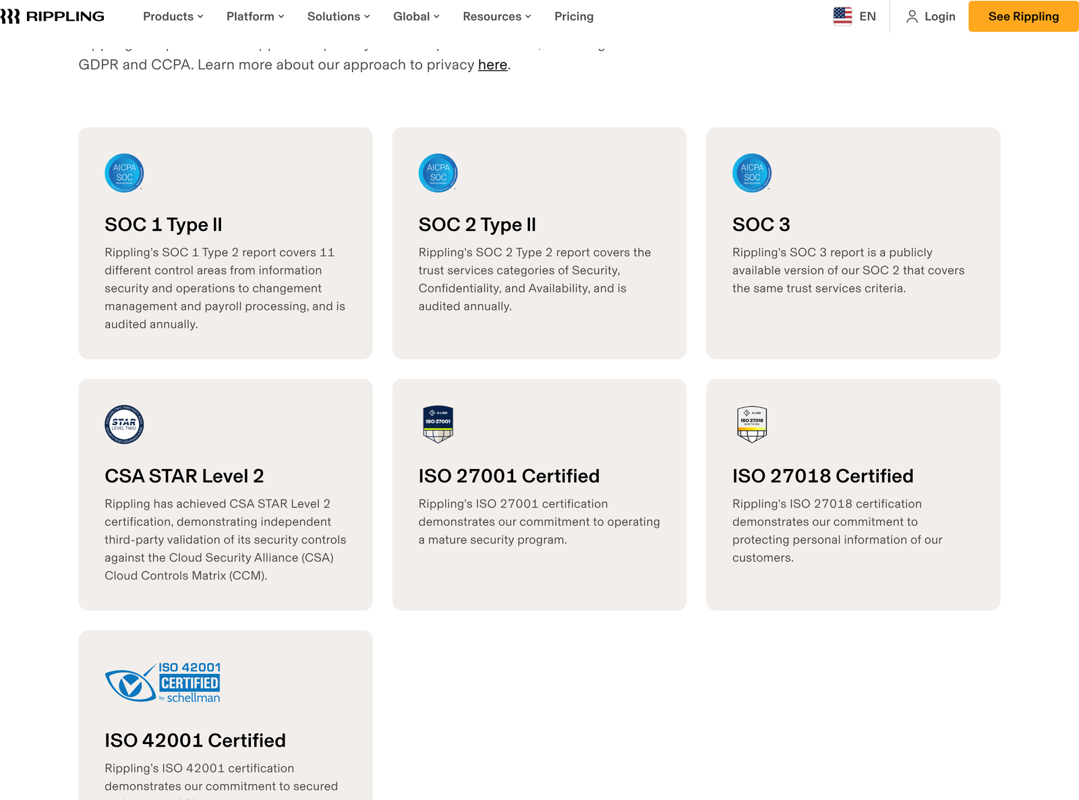Viewport: 1079px width, 800px height.
Task: Go to the Pricing page
Action: click(574, 16)
